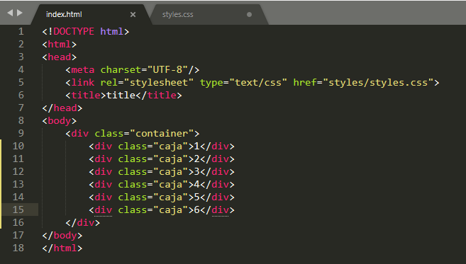The width and height of the screenshot is (466, 264).
Task: Click the charset attribute name
Action: point(121,69)
